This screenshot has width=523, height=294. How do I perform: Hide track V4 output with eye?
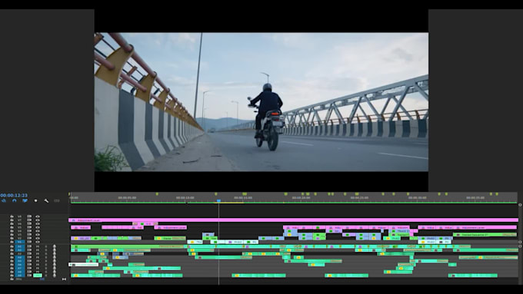coord(38,231)
